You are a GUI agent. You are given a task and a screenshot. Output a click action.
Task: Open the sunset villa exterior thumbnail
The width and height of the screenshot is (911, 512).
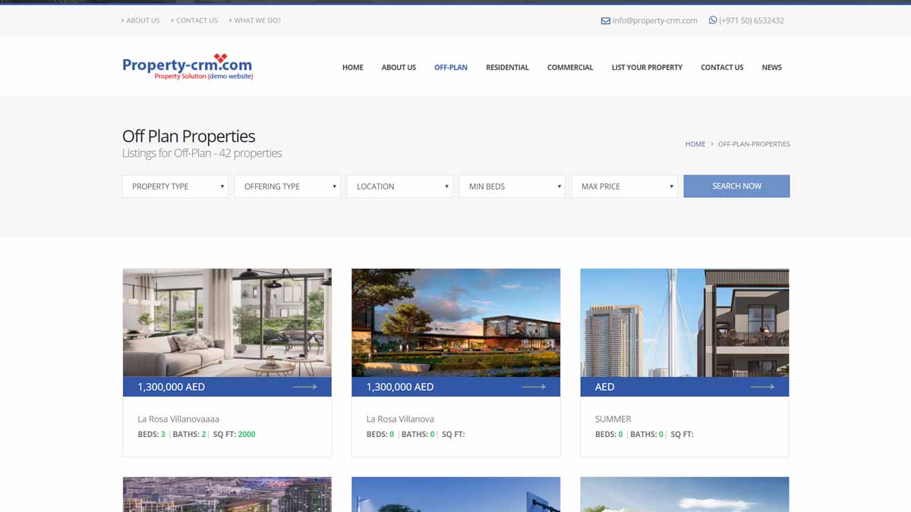(455, 322)
